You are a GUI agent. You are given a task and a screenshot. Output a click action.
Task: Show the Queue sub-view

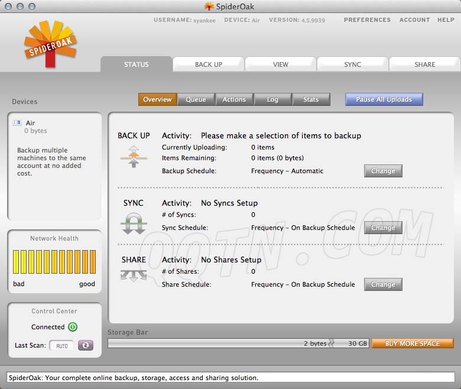click(x=196, y=99)
